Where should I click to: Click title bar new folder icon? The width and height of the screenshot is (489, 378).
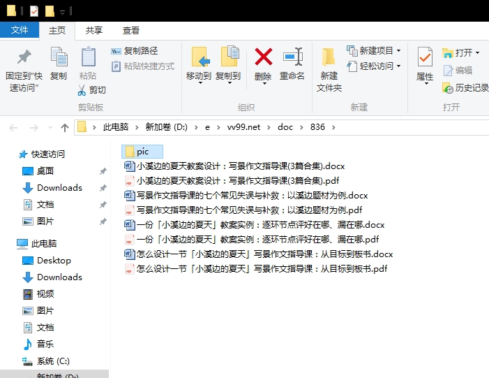(x=50, y=11)
